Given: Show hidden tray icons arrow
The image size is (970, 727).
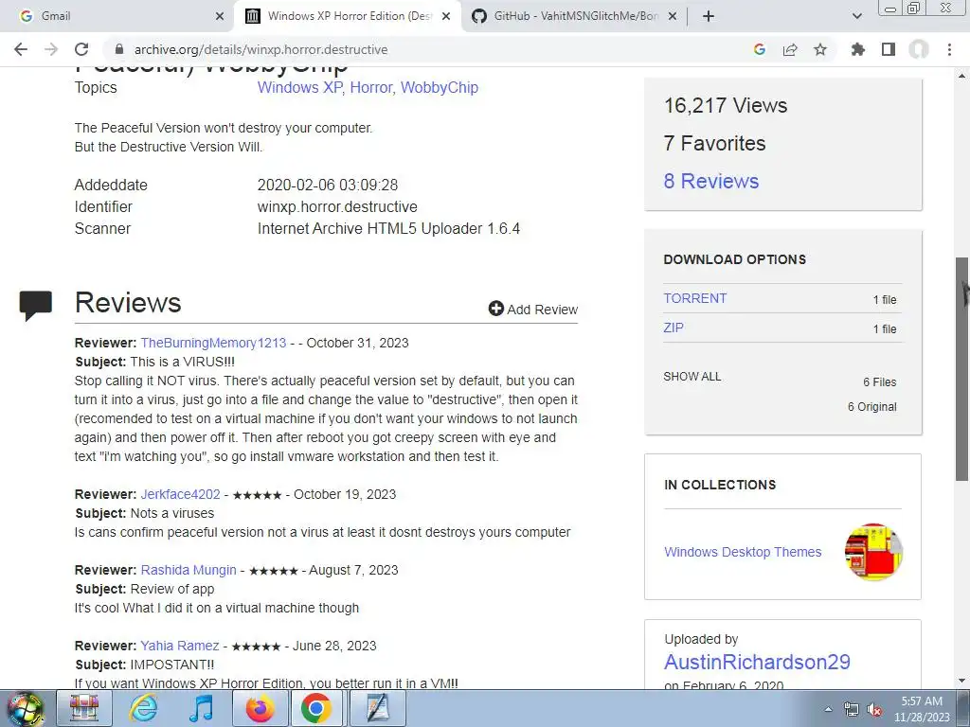Looking at the screenshot, I should click(828, 709).
